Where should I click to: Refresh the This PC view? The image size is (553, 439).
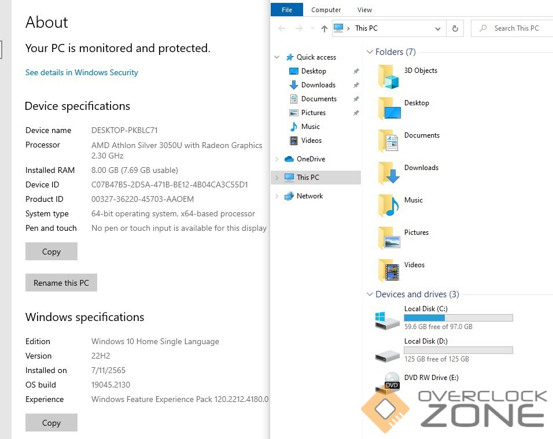[455, 28]
